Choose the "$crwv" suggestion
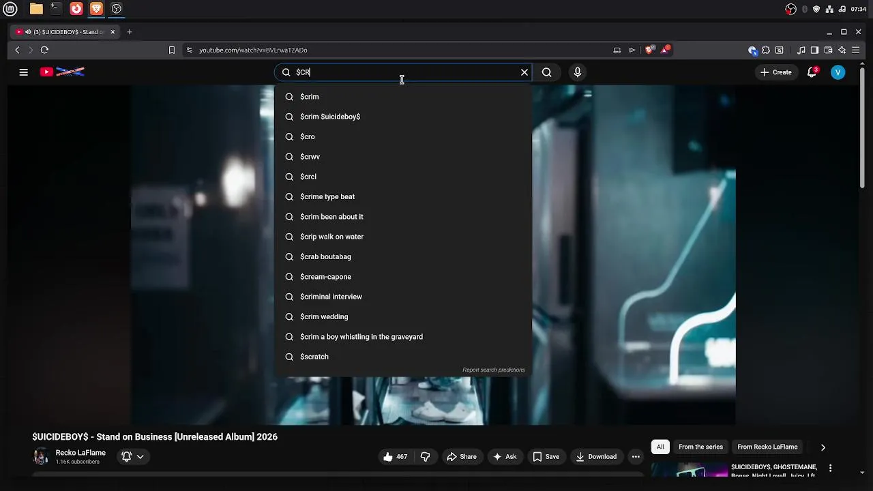873x491 pixels. 402,157
